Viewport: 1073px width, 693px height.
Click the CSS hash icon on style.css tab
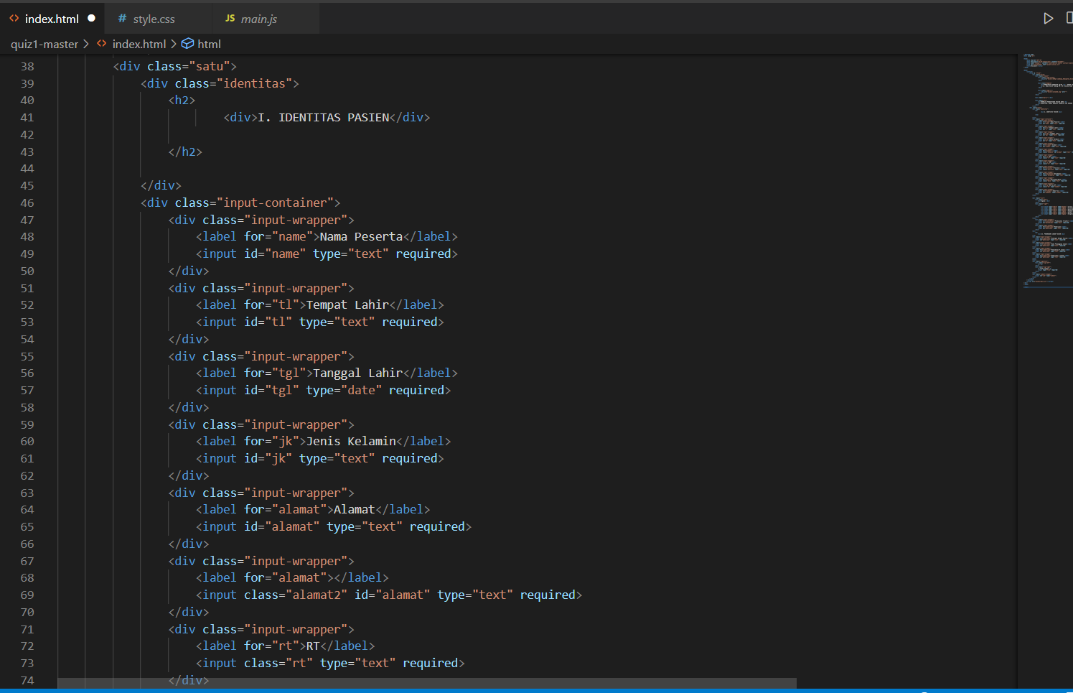[x=122, y=19]
